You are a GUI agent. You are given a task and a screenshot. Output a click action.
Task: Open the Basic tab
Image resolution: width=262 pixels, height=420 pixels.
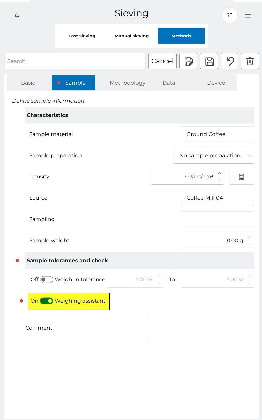(28, 83)
